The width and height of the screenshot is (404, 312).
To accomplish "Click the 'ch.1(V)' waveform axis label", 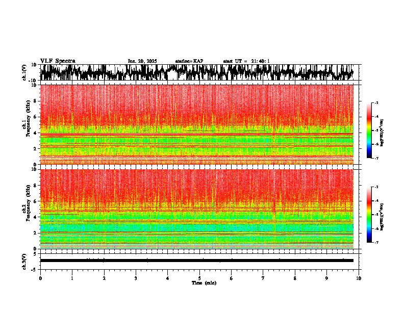I will 25,73.
